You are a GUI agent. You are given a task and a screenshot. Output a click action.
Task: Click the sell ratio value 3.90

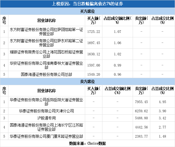pos(162,111)
